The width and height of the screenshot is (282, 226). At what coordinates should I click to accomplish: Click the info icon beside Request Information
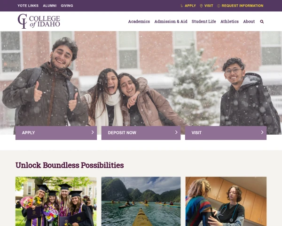(219, 6)
